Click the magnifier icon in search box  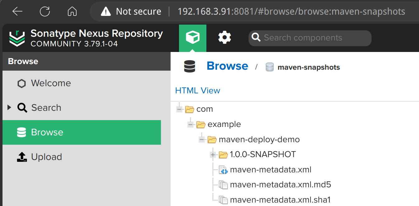(256, 38)
